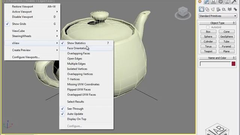Collapse the Object Type rollout
This screenshot has height=135, width=240.
[x=217, y=23]
